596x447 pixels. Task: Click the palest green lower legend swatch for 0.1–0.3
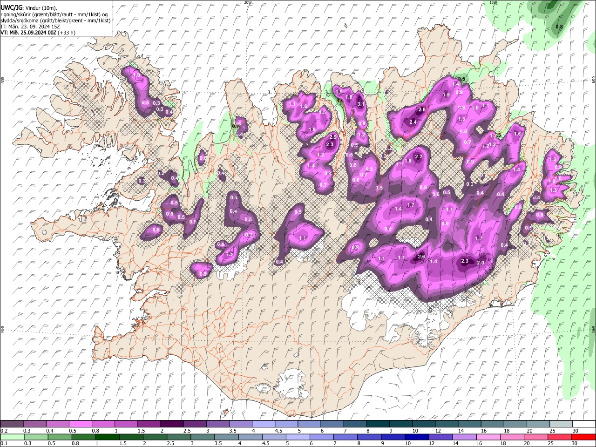click(12, 437)
